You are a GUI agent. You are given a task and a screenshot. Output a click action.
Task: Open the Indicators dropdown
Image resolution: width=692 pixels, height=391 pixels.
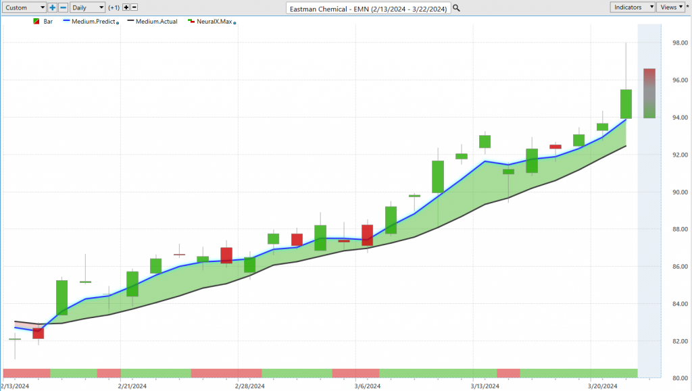point(633,7)
